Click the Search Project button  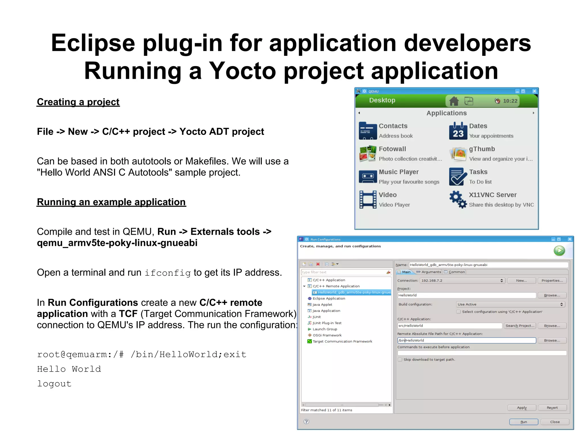click(x=520, y=326)
